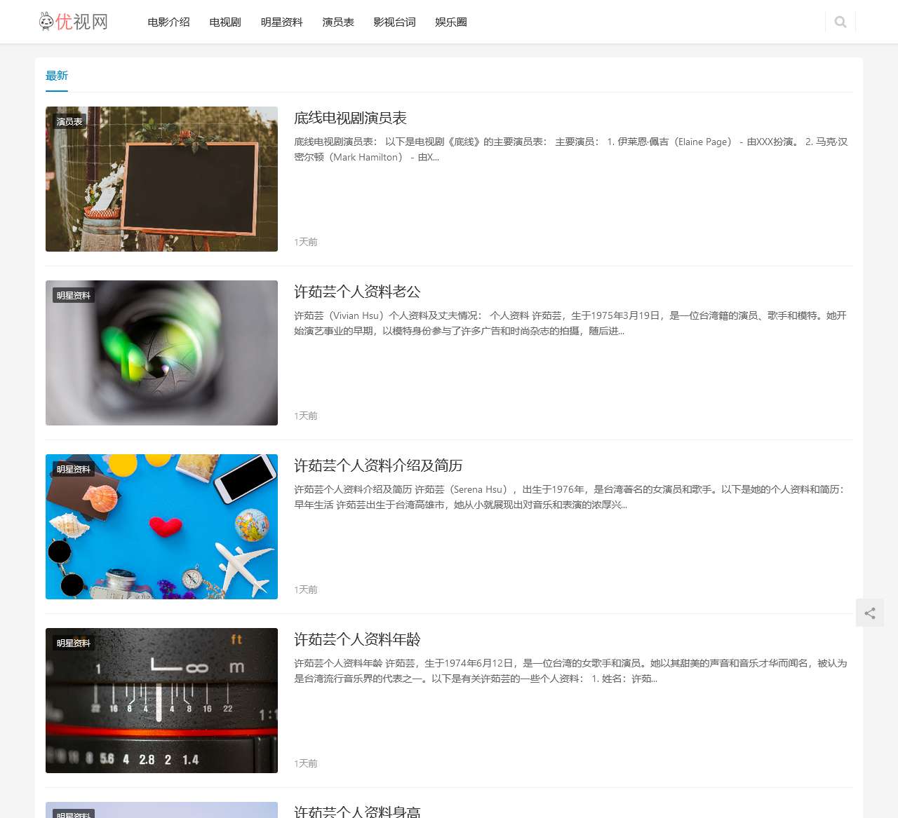This screenshot has width=898, height=818.
Task: Open the 电视剧 menu item
Action: 225,22
